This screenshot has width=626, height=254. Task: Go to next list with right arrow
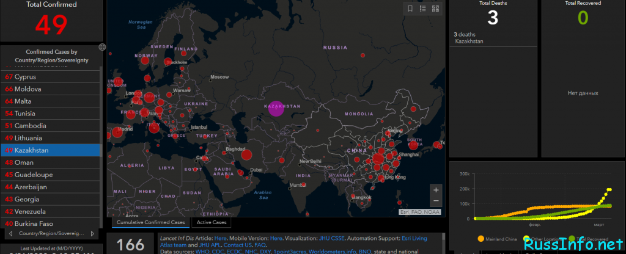pyautogui.click(x=93, y=233)
